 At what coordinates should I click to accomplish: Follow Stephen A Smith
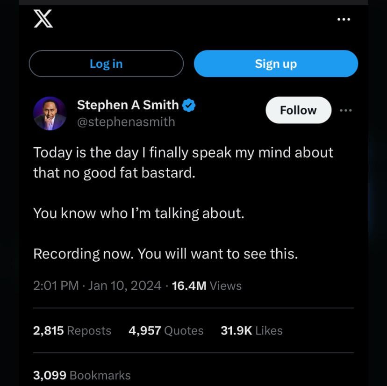click(298, 110)
